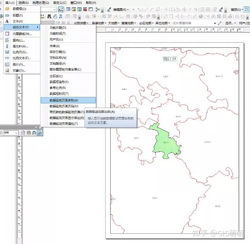Choose 文档路径(P) dynamic text
Screen dimensions: 250x244
tap(57, 64)
